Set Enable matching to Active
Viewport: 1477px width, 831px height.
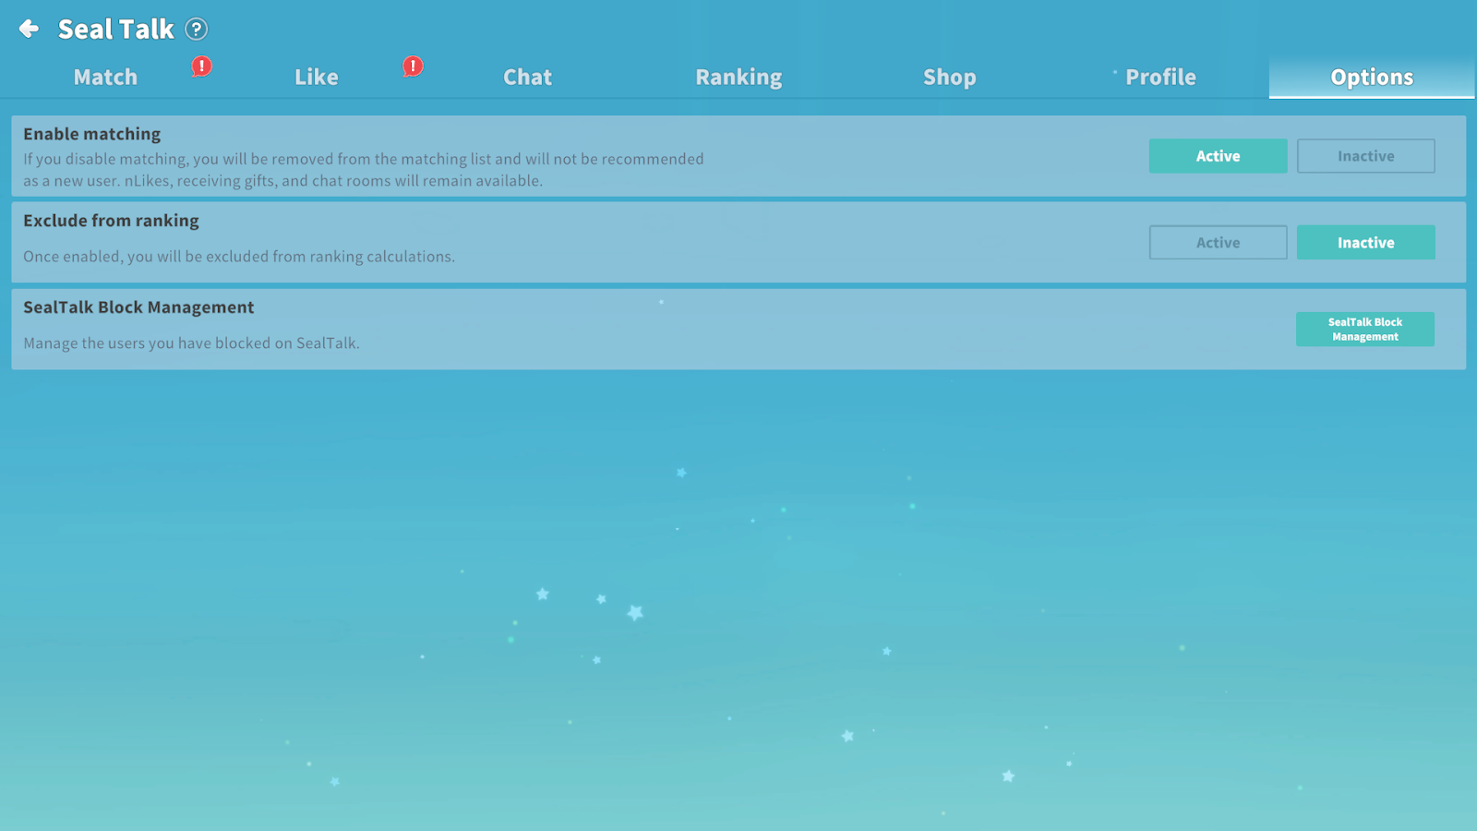[x=1218, y=156]
